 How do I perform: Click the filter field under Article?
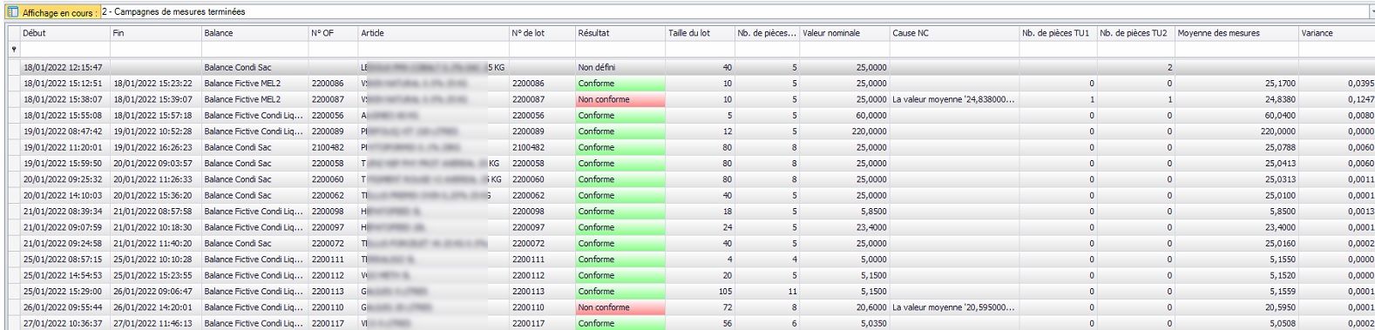(x=434, y=50)
